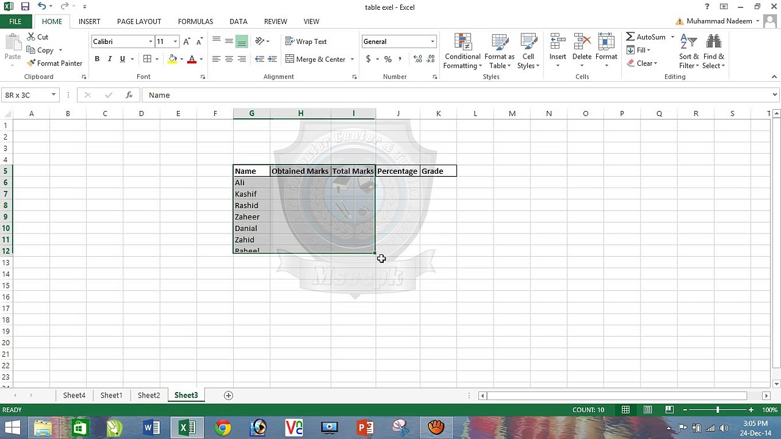The image size is (781, 439).
Task: Expand Font Color dropdown arrow
Action: coord(201,59)
